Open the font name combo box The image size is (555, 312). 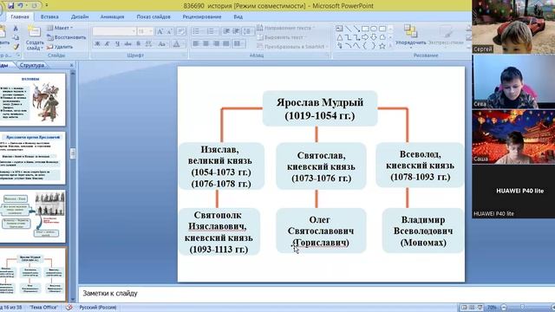(x=114, y=31)
